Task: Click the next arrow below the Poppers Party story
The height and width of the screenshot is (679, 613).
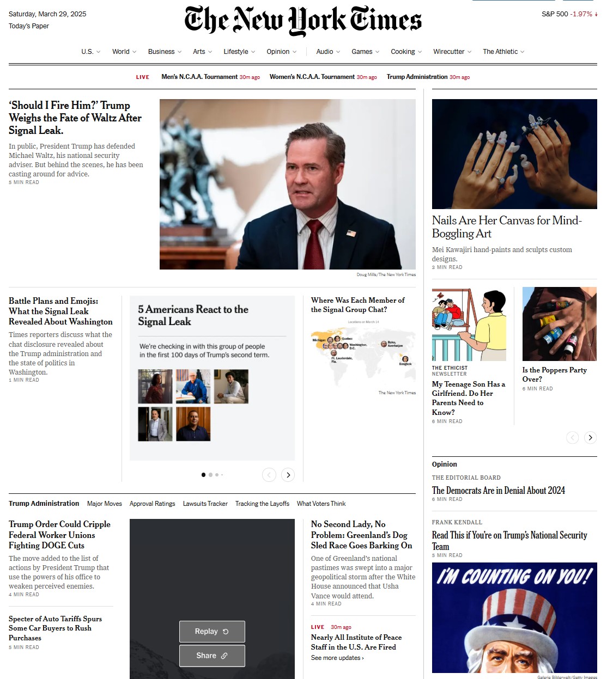Action: point(590,438)
